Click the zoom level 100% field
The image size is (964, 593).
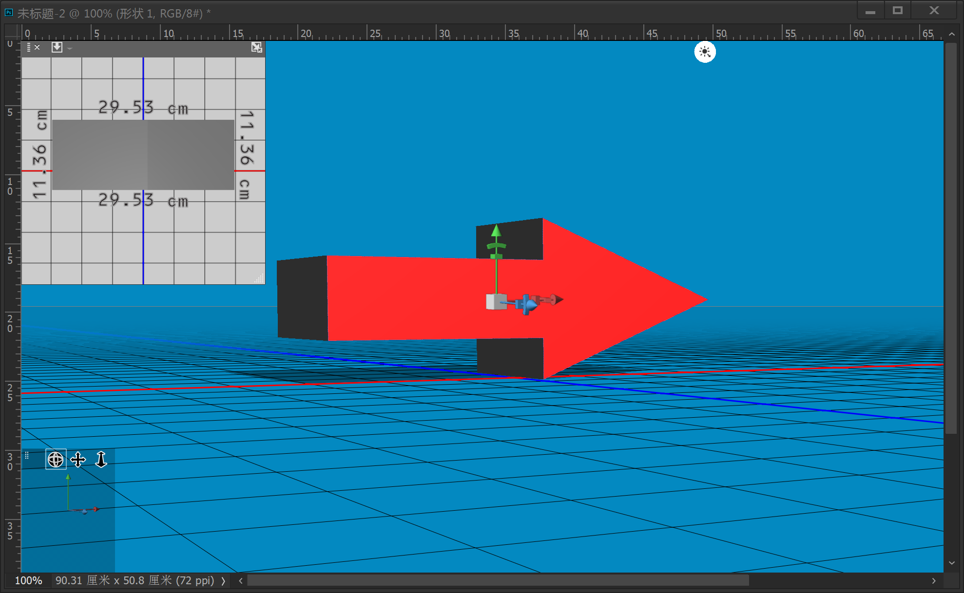tap(28, 580)
